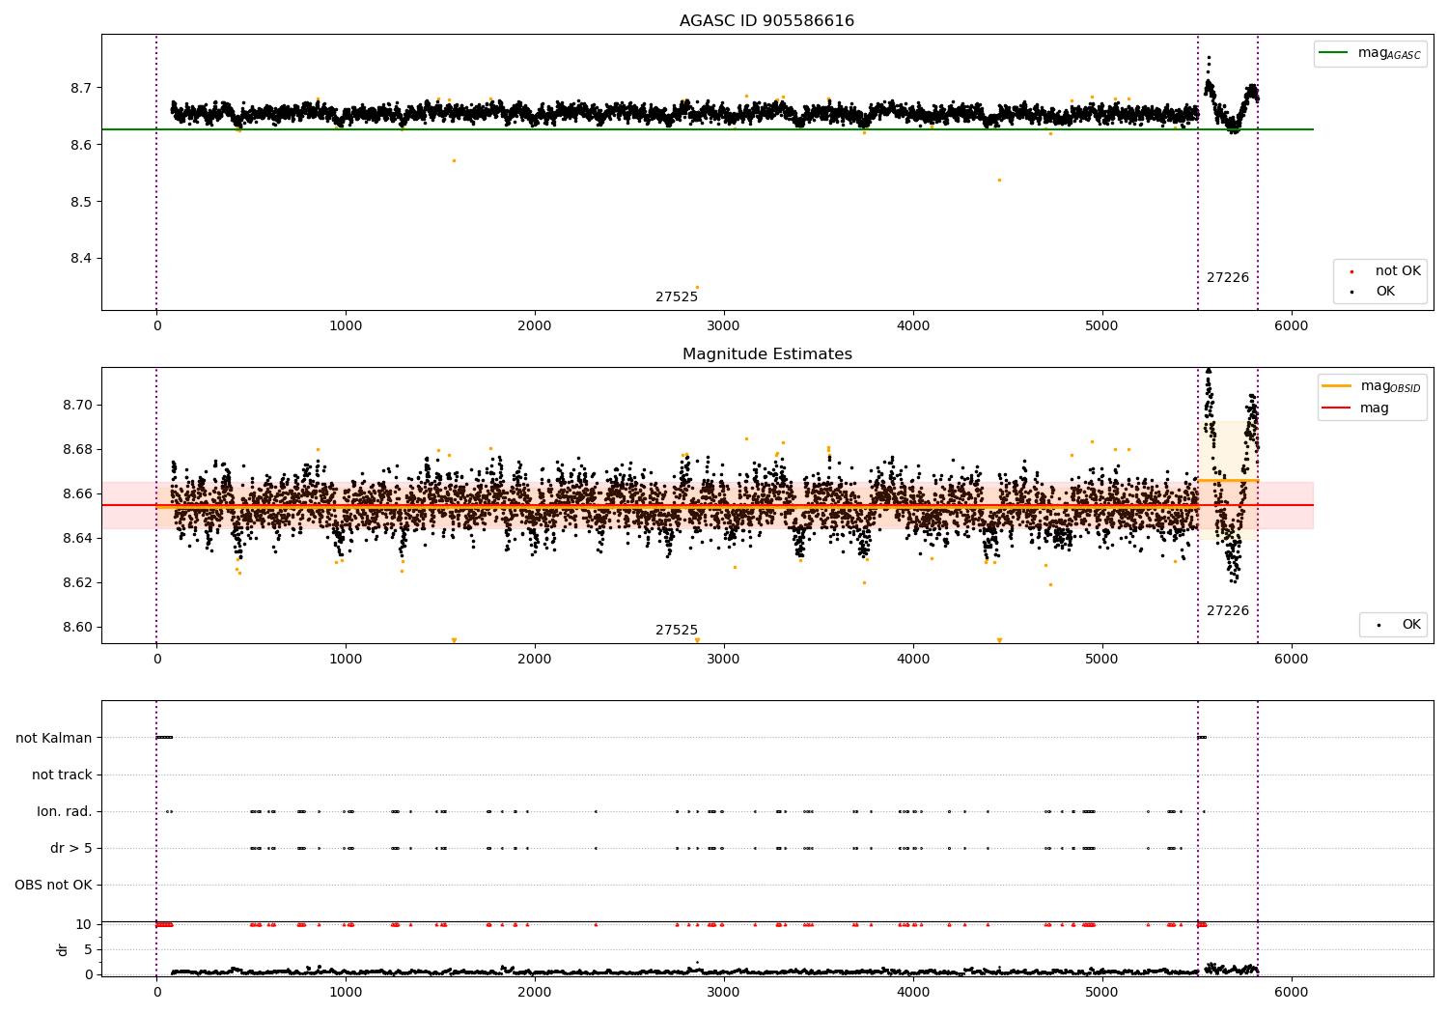The height and width of the screenshot is (1014, 1448).
Task: Click the orange outlier near 8.54 in top plot
Action: click(x=999, y=180)
